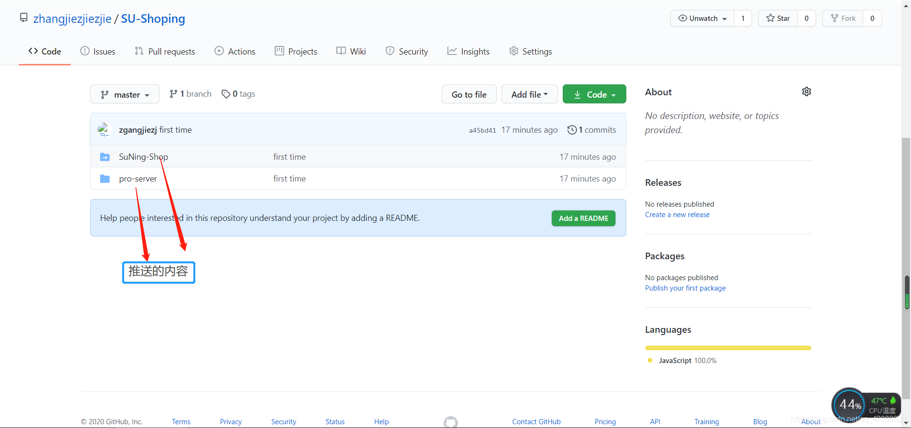Viewport: 911px width, 428px height.
Task: Open the Projects tab
Action: [x=296, y=51]
